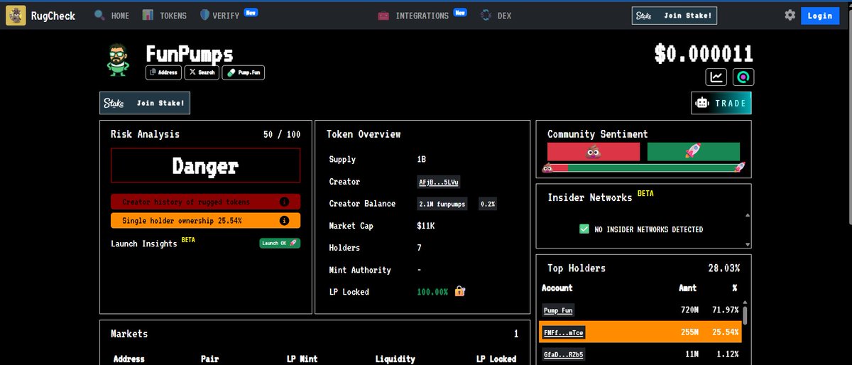This screenshot has width=852, height=365.
Task: Click the LP Locked padlock icon
Action: click(459, 291)
